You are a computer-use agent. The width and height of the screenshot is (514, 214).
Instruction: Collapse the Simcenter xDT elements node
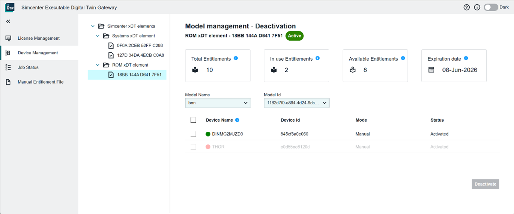pyautogui.click(x=93, y=26)
